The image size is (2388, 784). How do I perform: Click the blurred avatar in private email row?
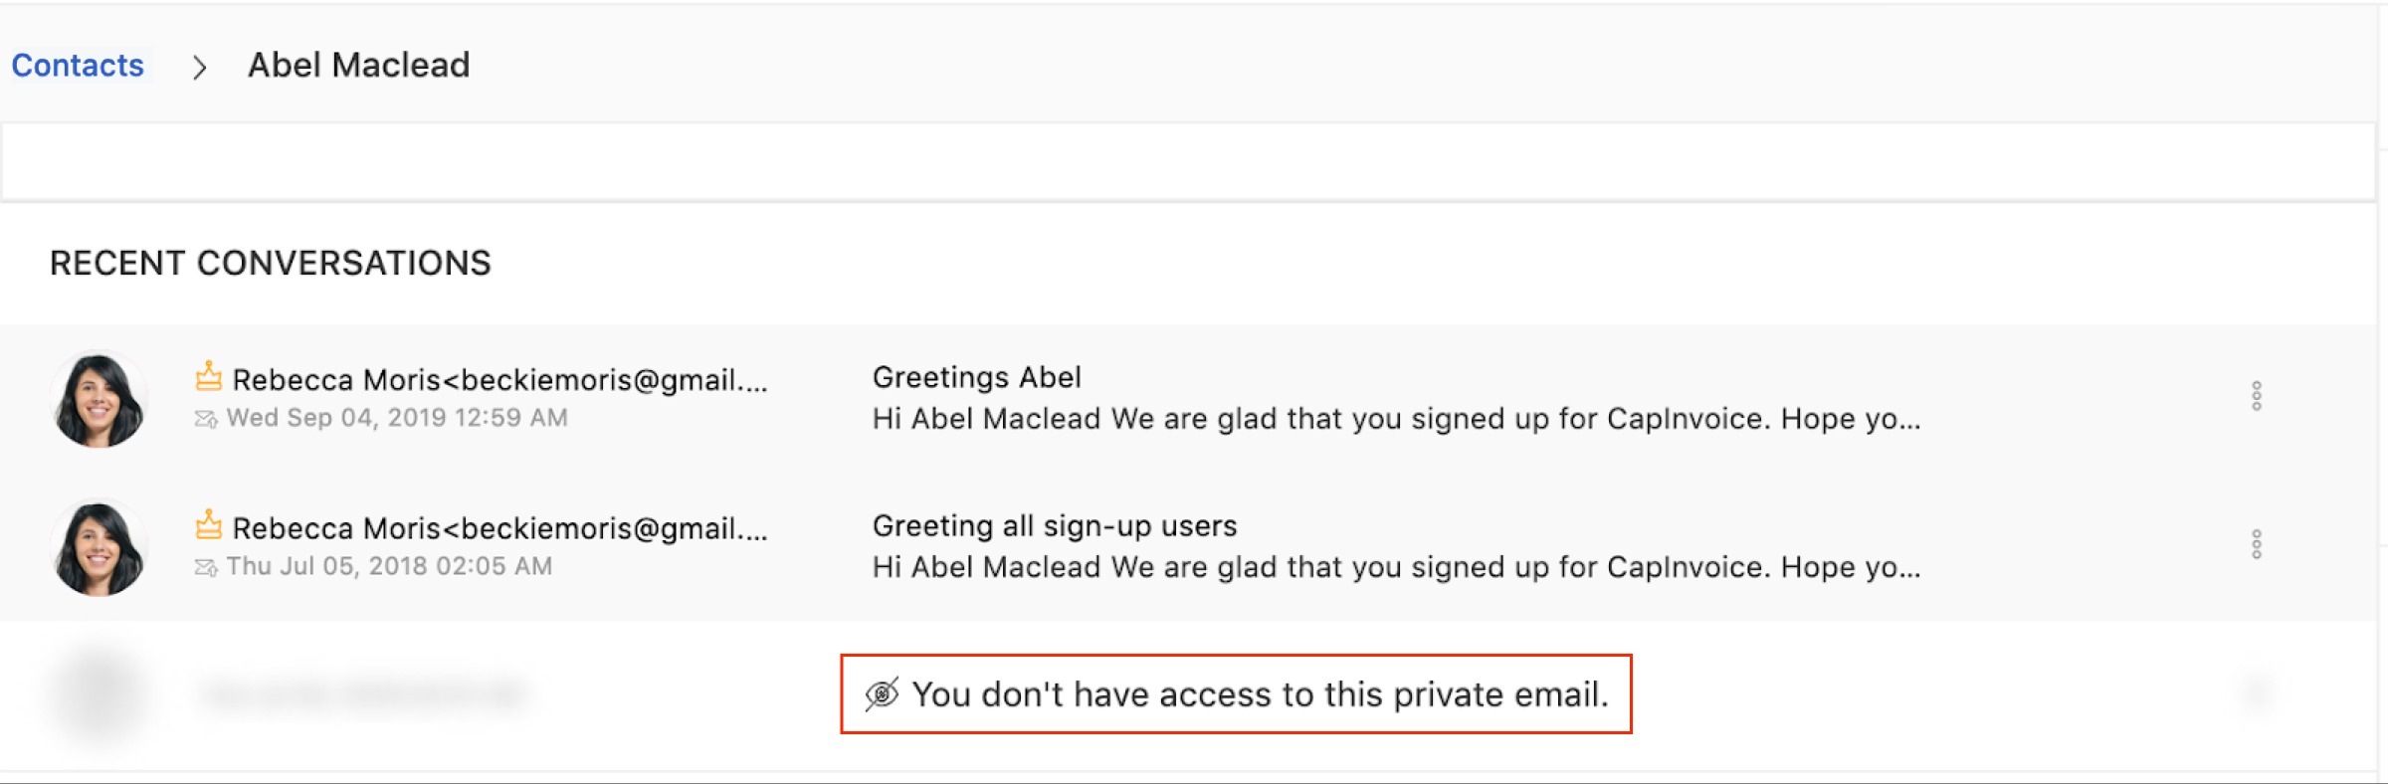click(99, 693)
